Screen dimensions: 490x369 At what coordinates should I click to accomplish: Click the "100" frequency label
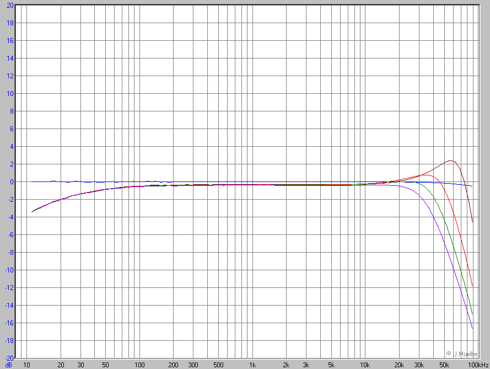(139, 365)
